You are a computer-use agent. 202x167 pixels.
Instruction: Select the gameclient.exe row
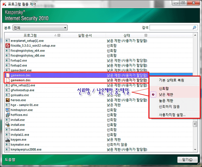[x=99, y=70]
